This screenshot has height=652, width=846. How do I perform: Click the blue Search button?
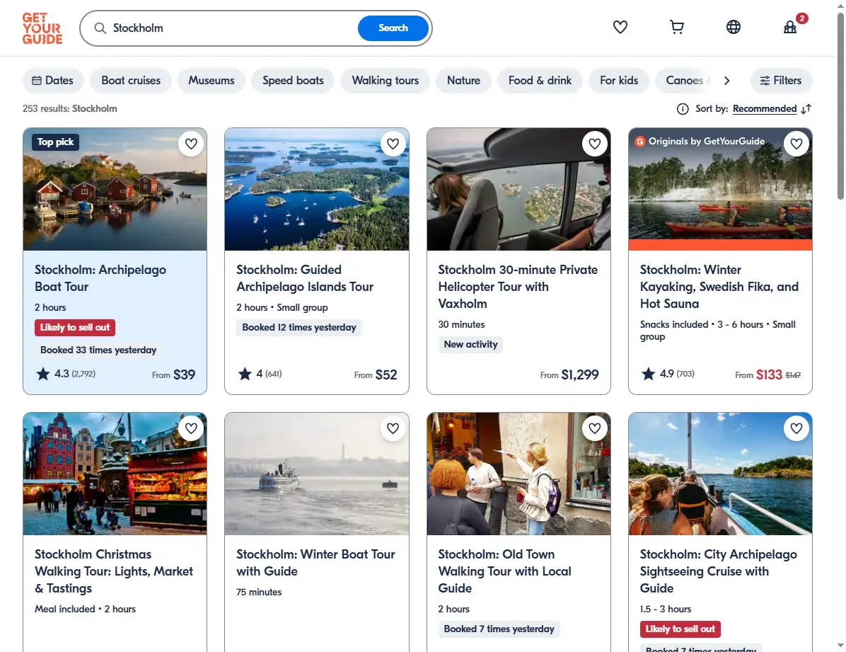(393, 28)
